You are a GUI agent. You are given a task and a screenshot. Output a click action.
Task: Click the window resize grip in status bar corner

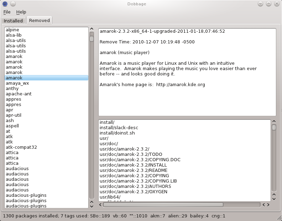(279, 218)
